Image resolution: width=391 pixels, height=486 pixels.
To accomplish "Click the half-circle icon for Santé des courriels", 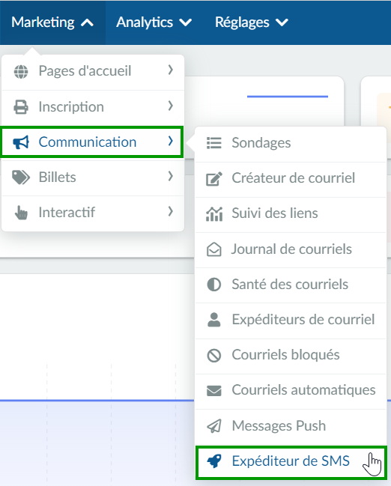I will click(214, 285).
